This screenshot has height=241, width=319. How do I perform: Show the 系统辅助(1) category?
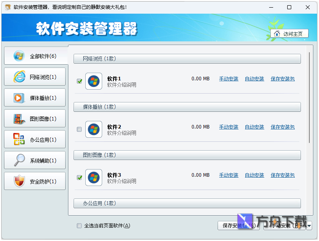point(35,161)
